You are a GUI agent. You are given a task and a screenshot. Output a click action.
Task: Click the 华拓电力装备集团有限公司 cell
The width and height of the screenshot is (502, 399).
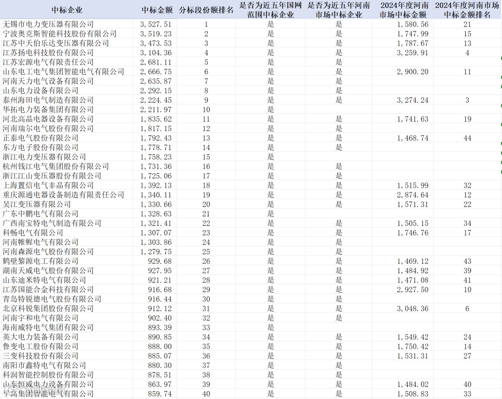click(48, 110)
